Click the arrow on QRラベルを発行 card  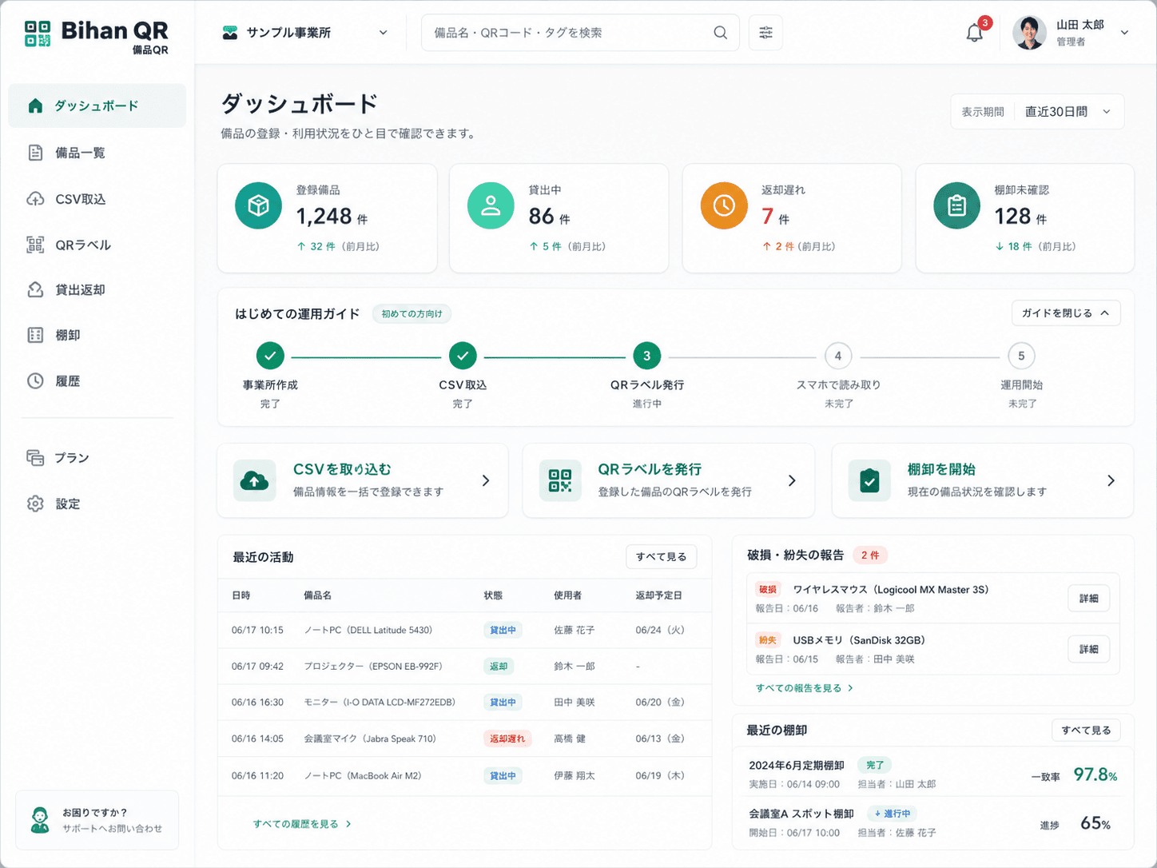pyautogui.click(x=792, y=480)
